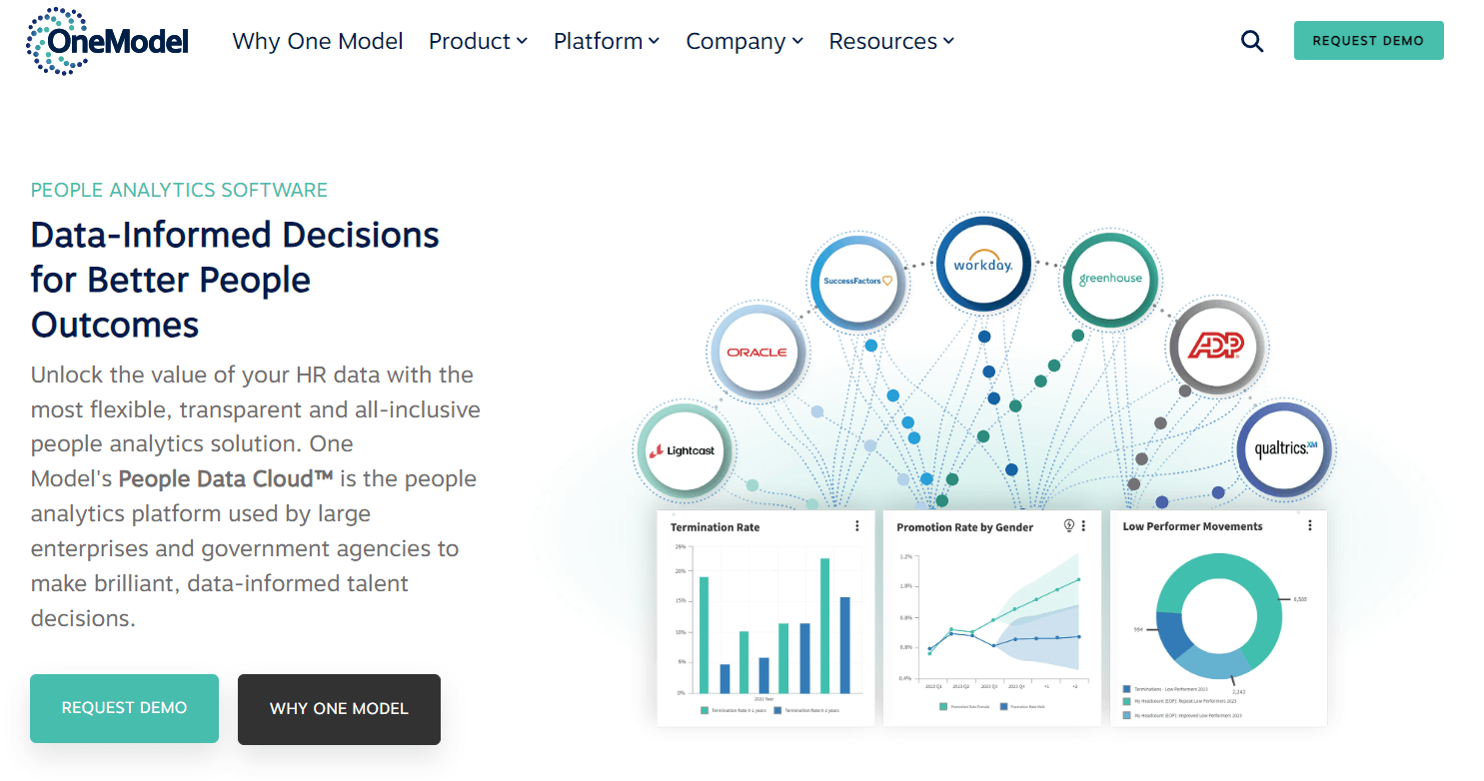
Task: Click PEOPLE ANALYTICS SOFTWARE heading text
Action: coord(179,190)
